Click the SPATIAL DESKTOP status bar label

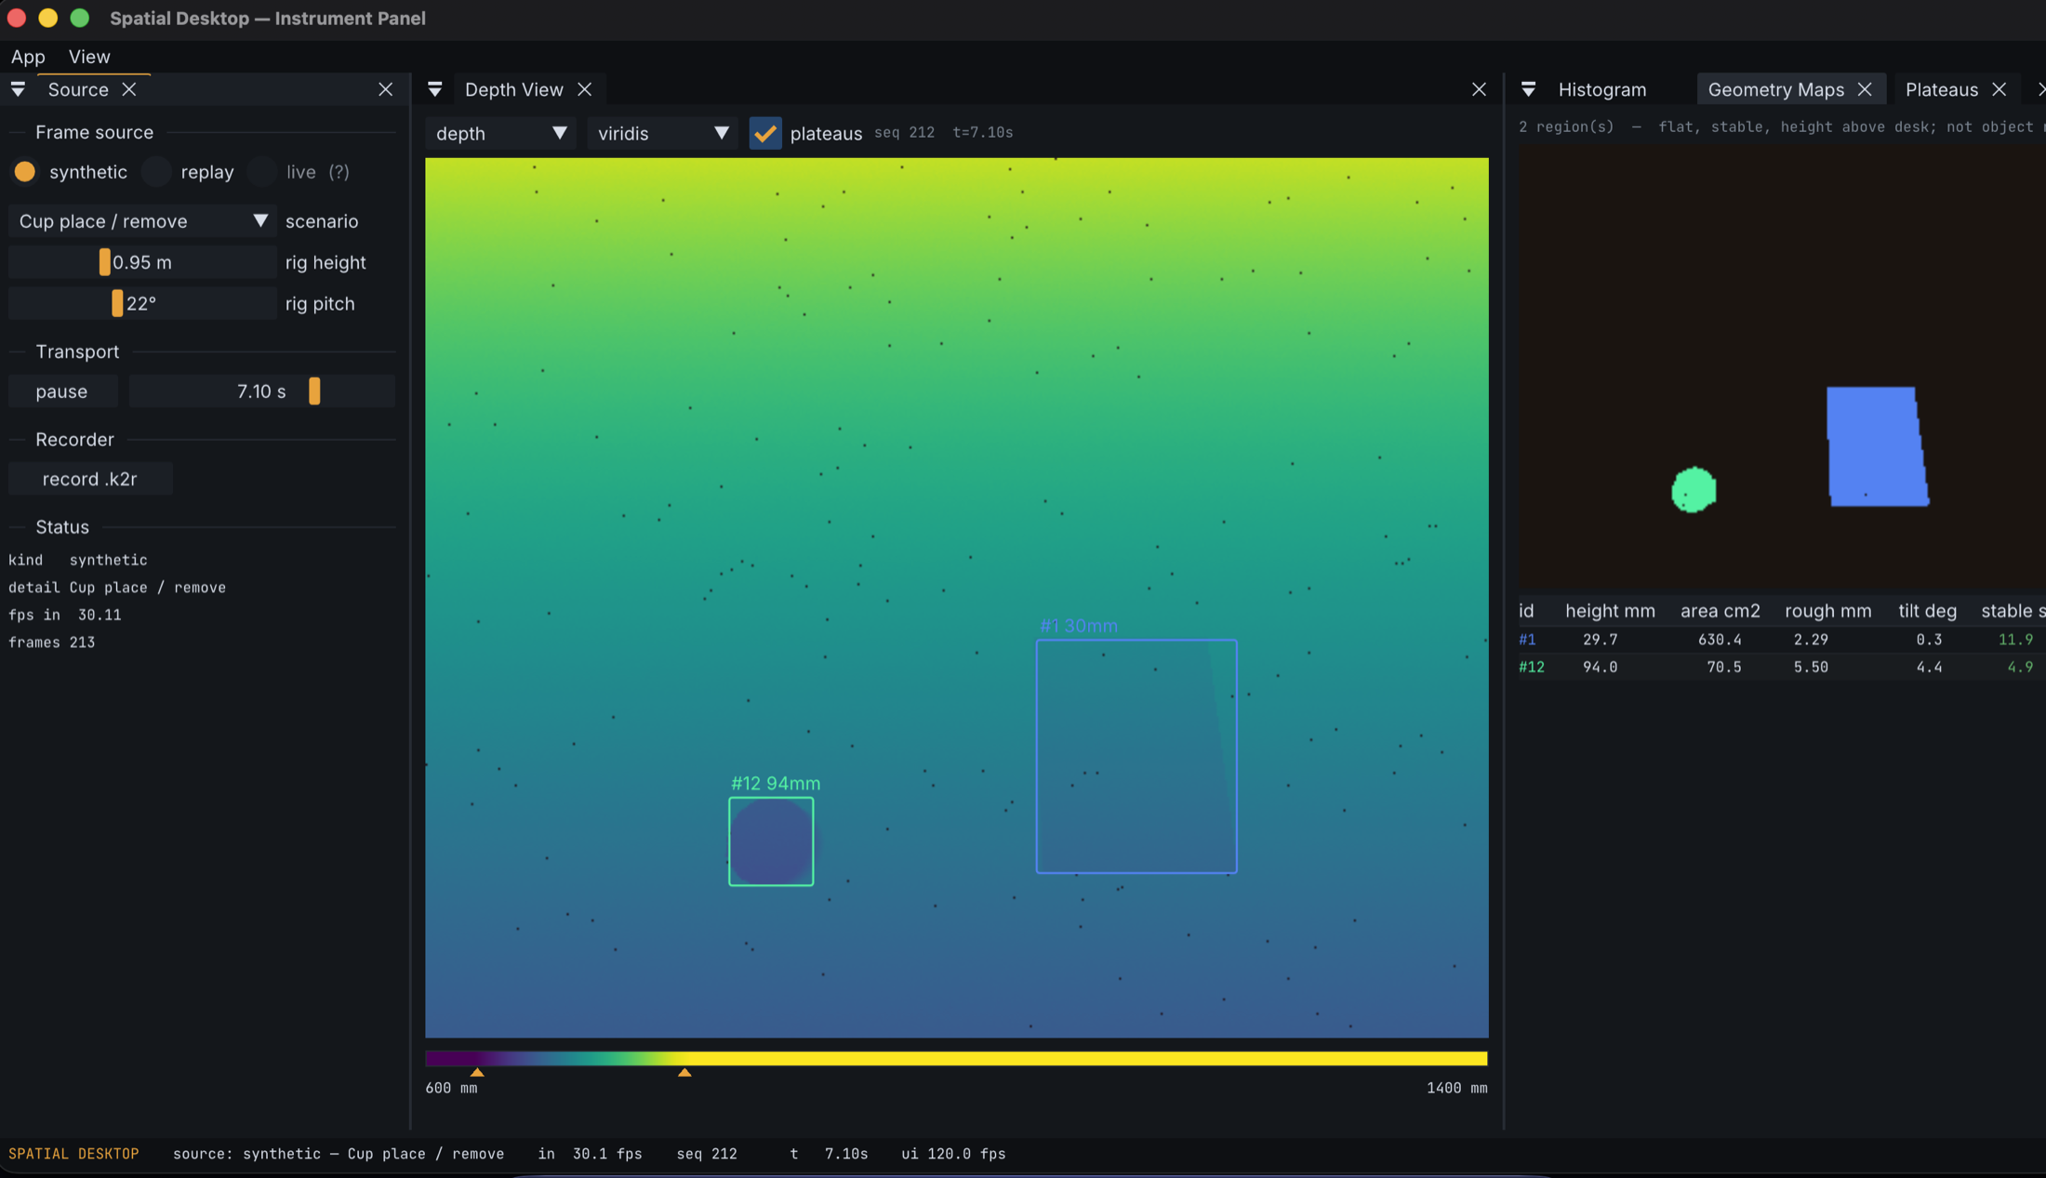coord(73,1154)
